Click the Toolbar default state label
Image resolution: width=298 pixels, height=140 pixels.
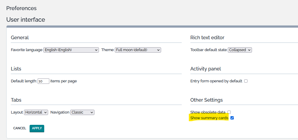208,50
